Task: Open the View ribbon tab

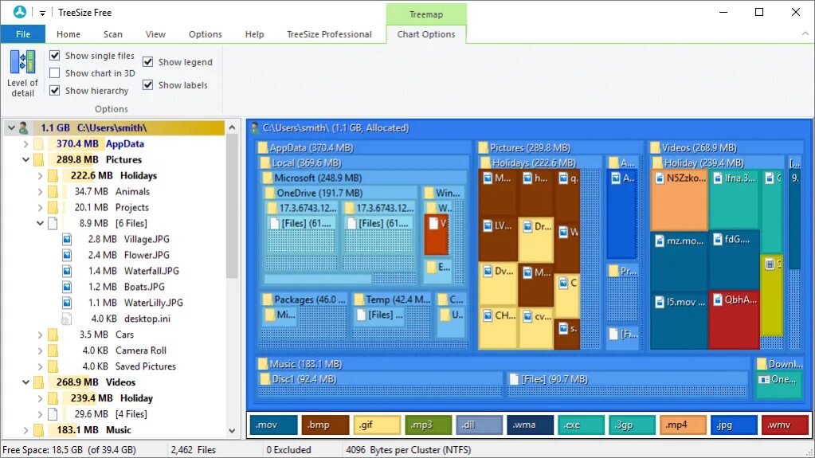Action: [x=155, y=33]
